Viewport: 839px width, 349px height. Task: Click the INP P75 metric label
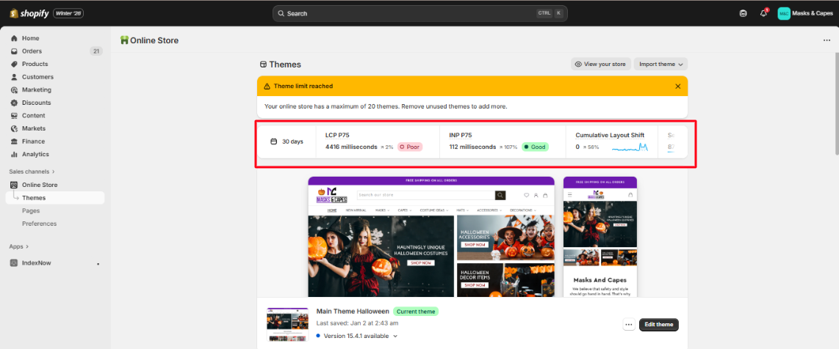click(461, 136)
